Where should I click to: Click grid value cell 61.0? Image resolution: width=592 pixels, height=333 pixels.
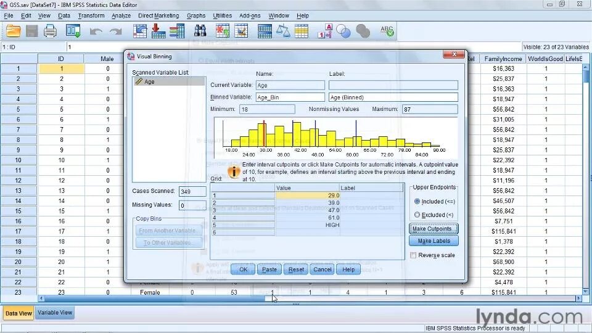(x=308, y=218)
